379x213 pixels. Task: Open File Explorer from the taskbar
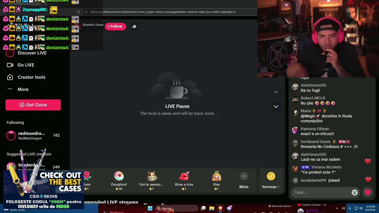(x=212, y=208)
